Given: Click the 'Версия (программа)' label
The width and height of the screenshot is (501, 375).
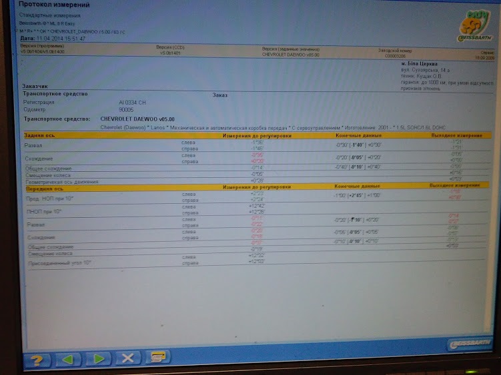Looking at the screenshot, I should click(42, 46).
